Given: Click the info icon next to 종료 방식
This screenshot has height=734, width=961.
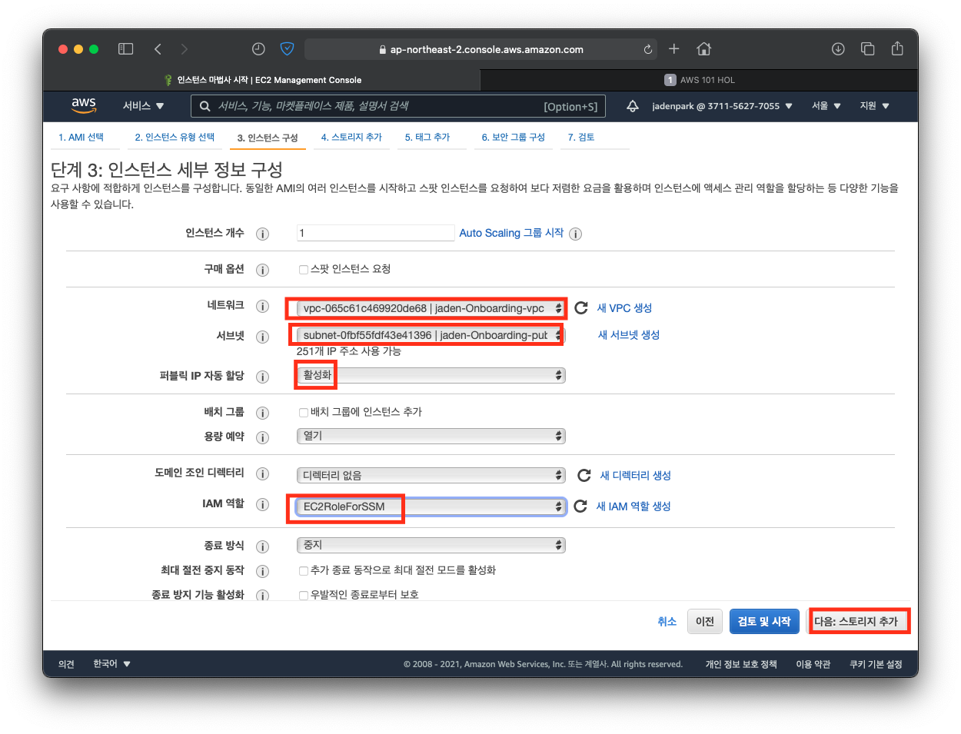Looking at the screenshot, I should (262, 546).
